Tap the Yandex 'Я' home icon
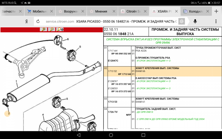The image size is (222, 139). (x=26, y=21)
